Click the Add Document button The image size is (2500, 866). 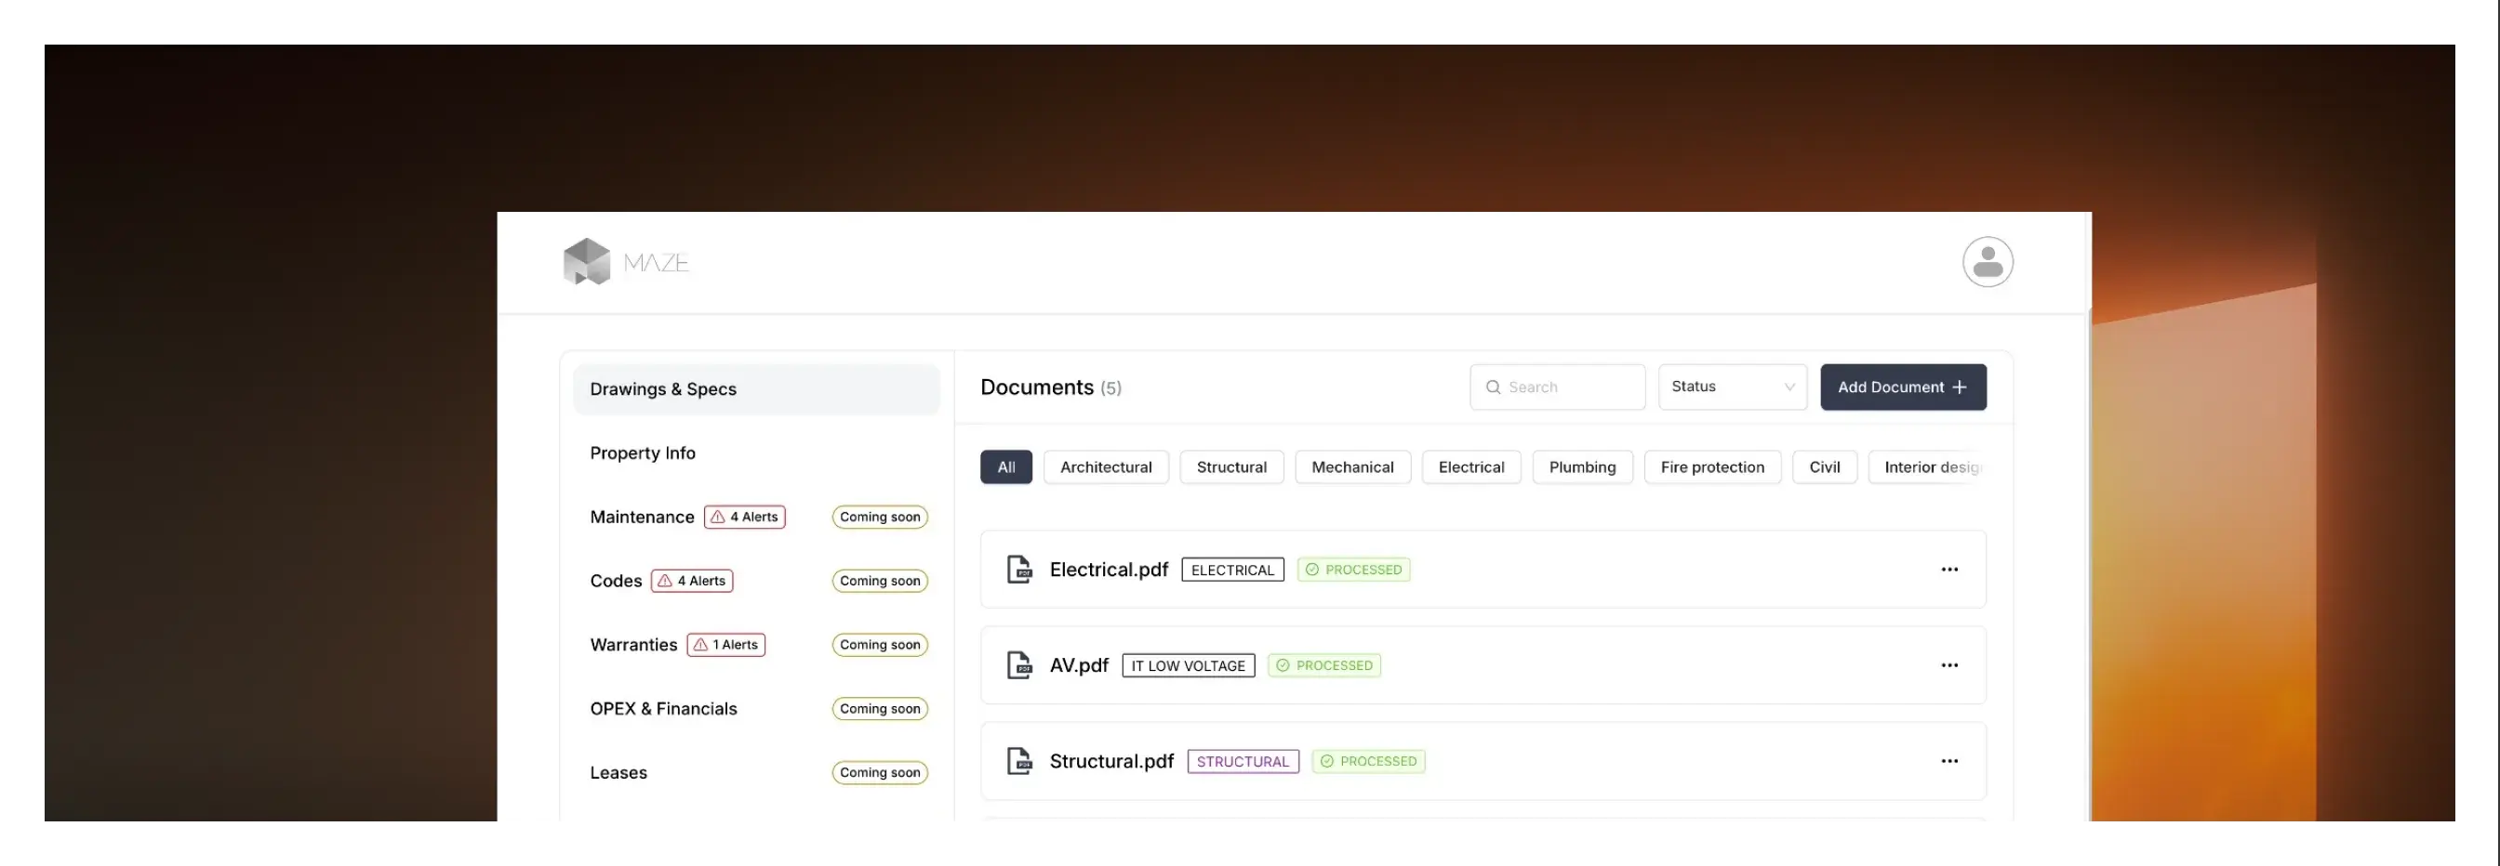pos(1903,387)
